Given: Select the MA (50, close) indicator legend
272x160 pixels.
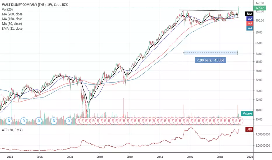Looking at the screenshot, I should pyautogui.click(x=12, y=24).
